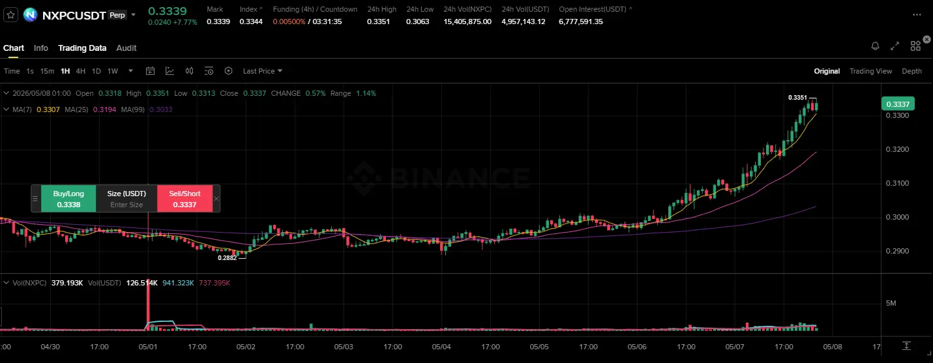Select the 15m interval

click(x=47, y=71)
